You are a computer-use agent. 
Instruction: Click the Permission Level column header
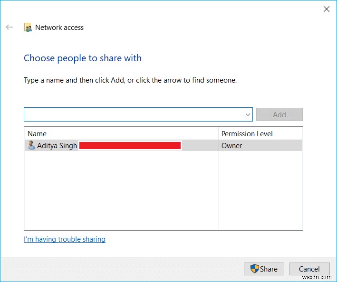[x=260, y=134]
